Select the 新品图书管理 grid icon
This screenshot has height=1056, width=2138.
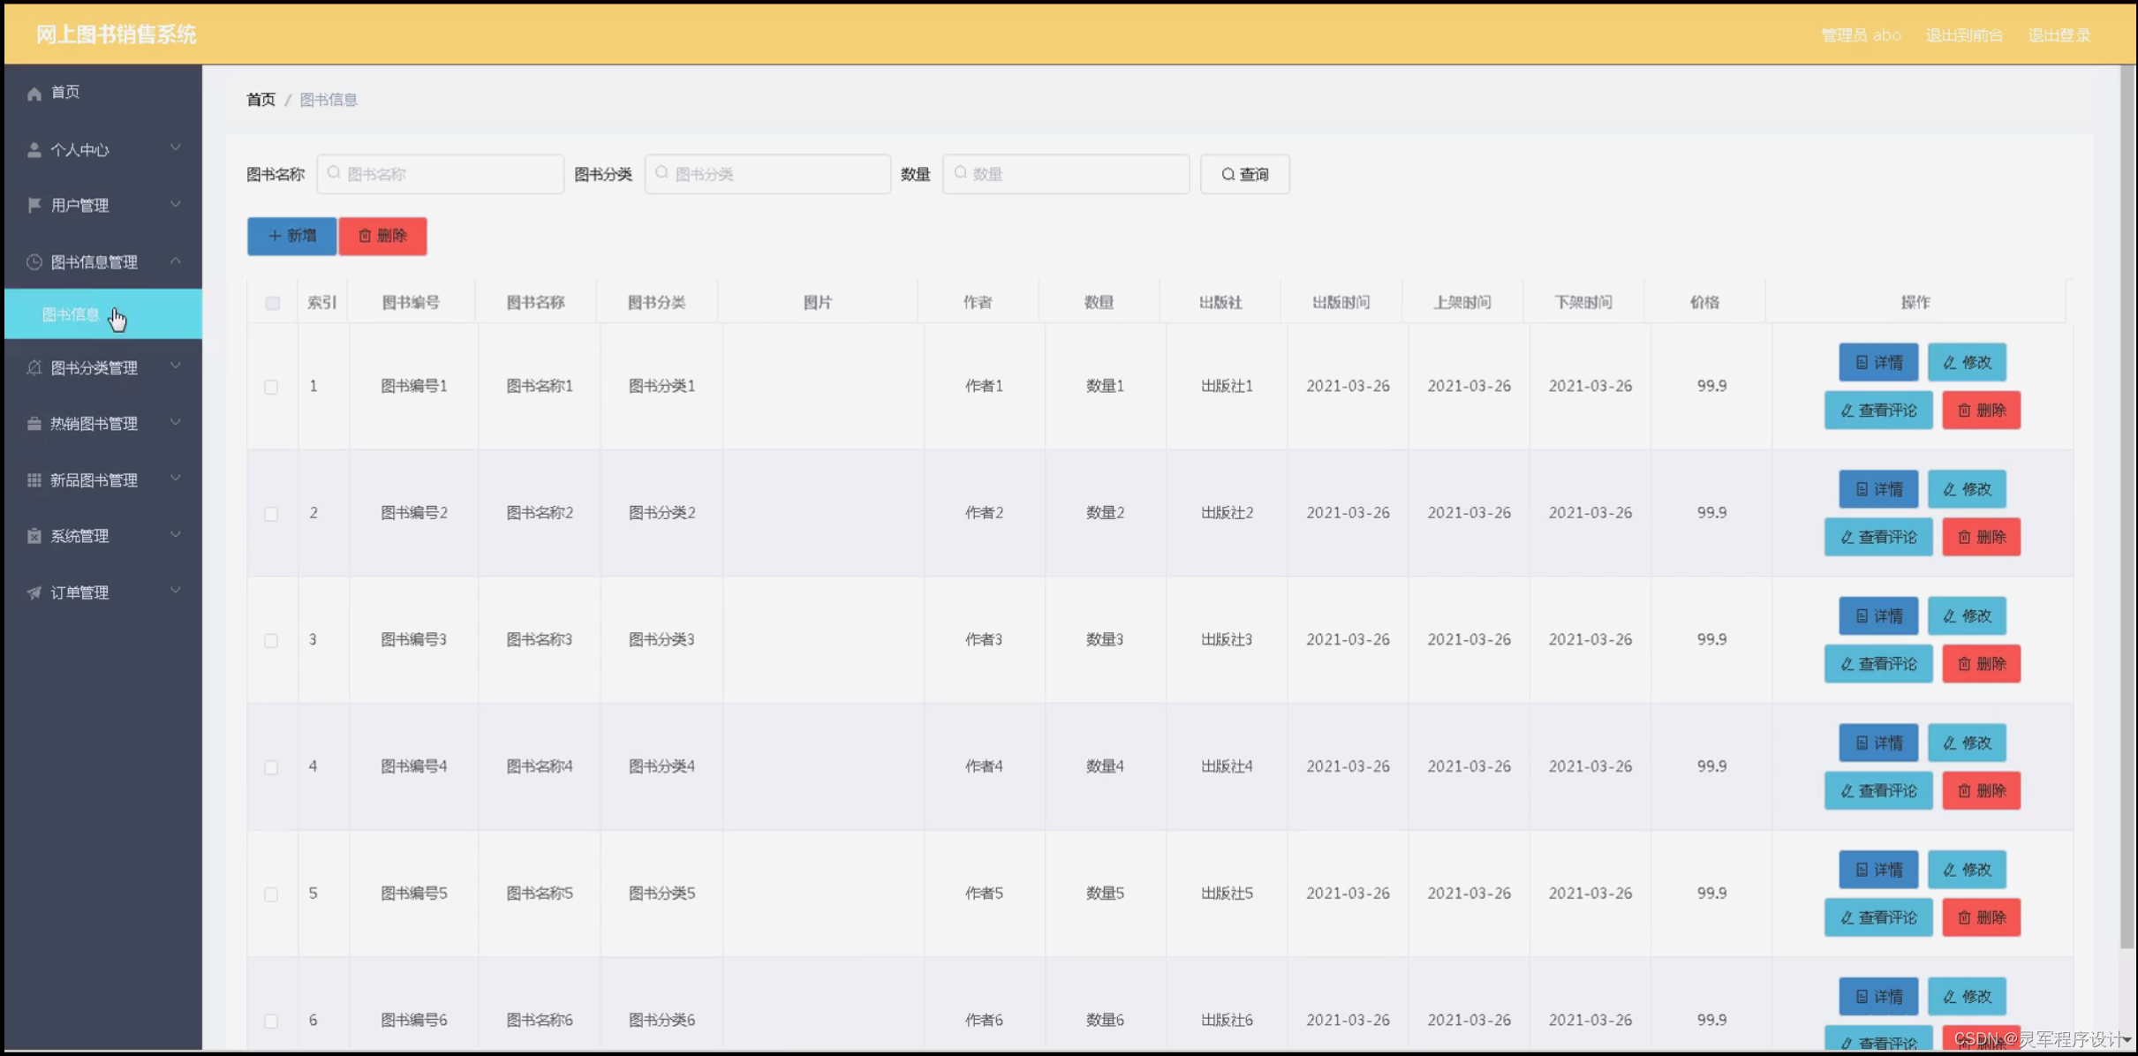coord(34,479)
